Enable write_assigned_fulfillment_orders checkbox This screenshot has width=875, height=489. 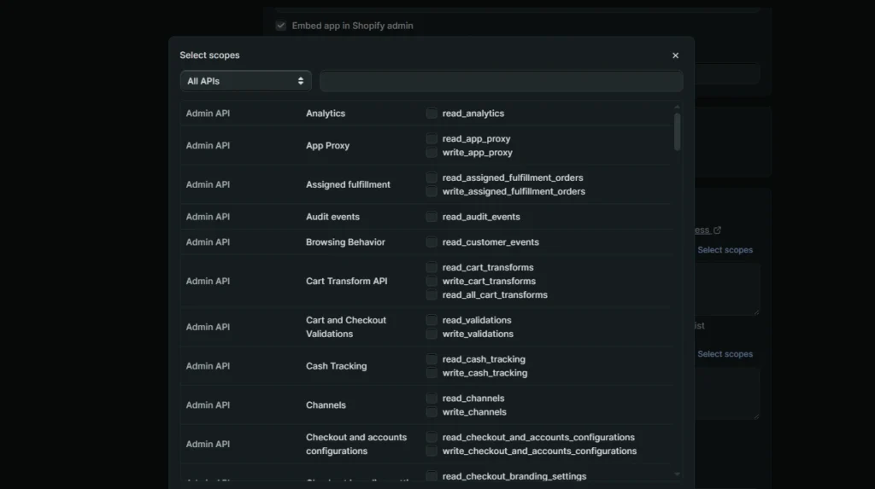(x=432, y=191)
